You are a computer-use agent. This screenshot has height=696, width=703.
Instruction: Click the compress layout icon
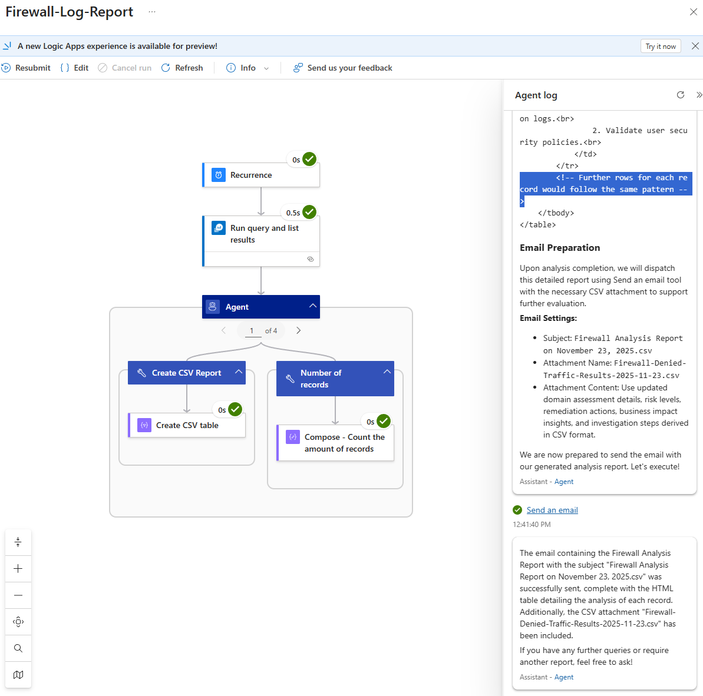[18, 542]
